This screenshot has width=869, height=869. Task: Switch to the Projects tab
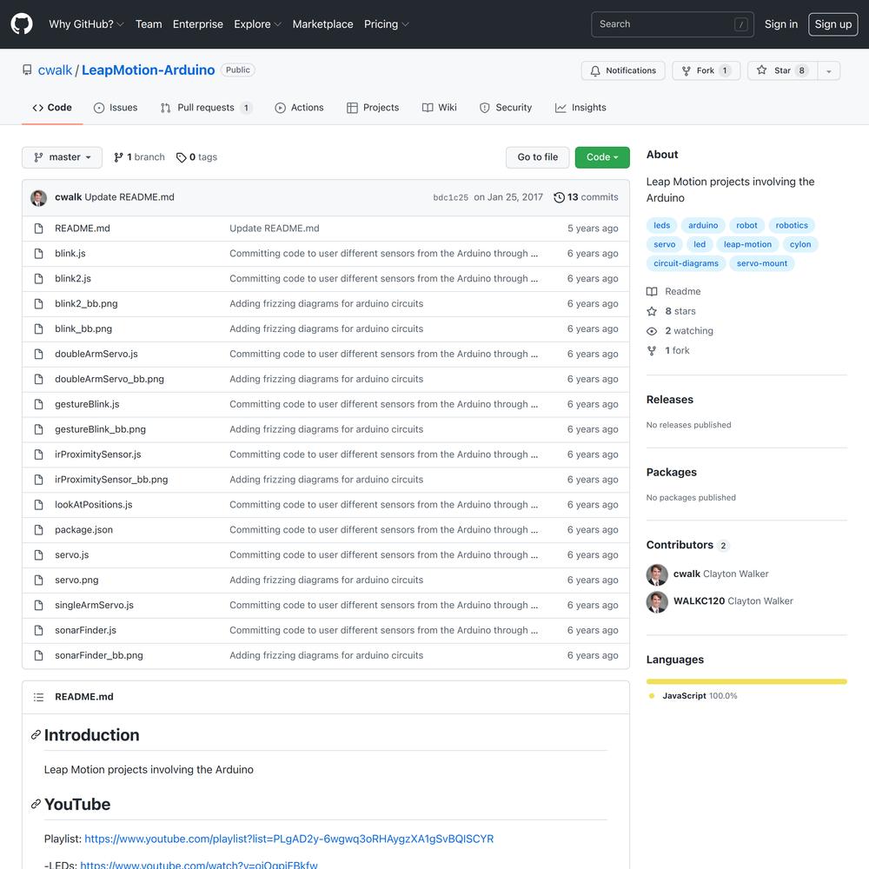pyautogui.click(x=373, y=108)
